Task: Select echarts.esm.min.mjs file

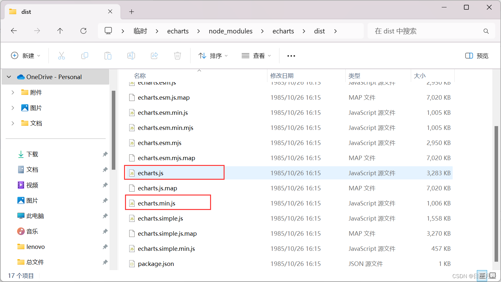Action: pos(288,128)
